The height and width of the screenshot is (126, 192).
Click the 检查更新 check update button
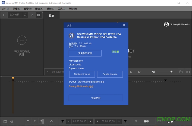pos(96,98)
